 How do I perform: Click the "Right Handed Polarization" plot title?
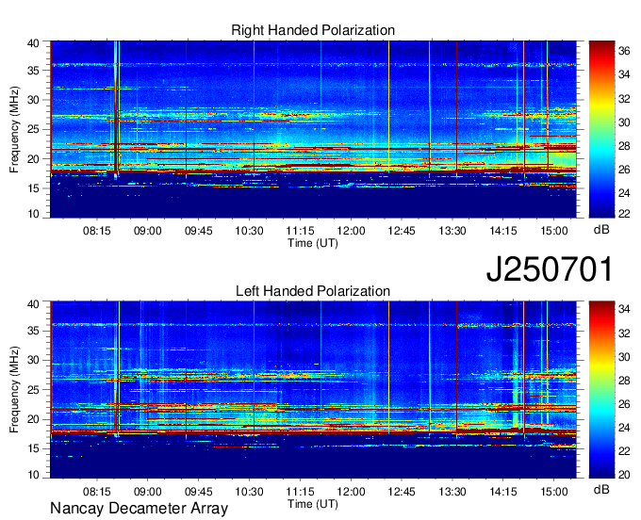313,30
